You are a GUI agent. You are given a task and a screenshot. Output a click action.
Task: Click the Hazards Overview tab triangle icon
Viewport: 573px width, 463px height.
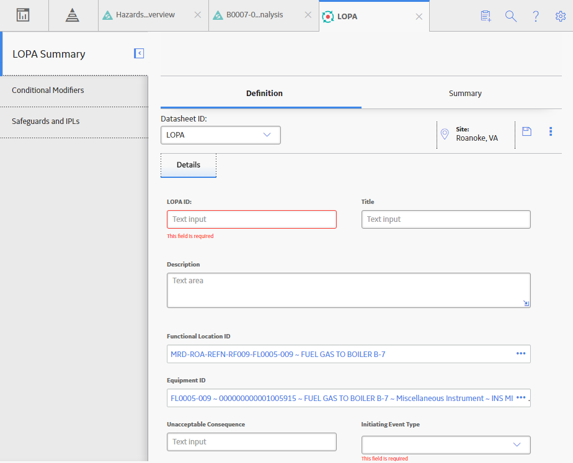[x=107, y=15]
